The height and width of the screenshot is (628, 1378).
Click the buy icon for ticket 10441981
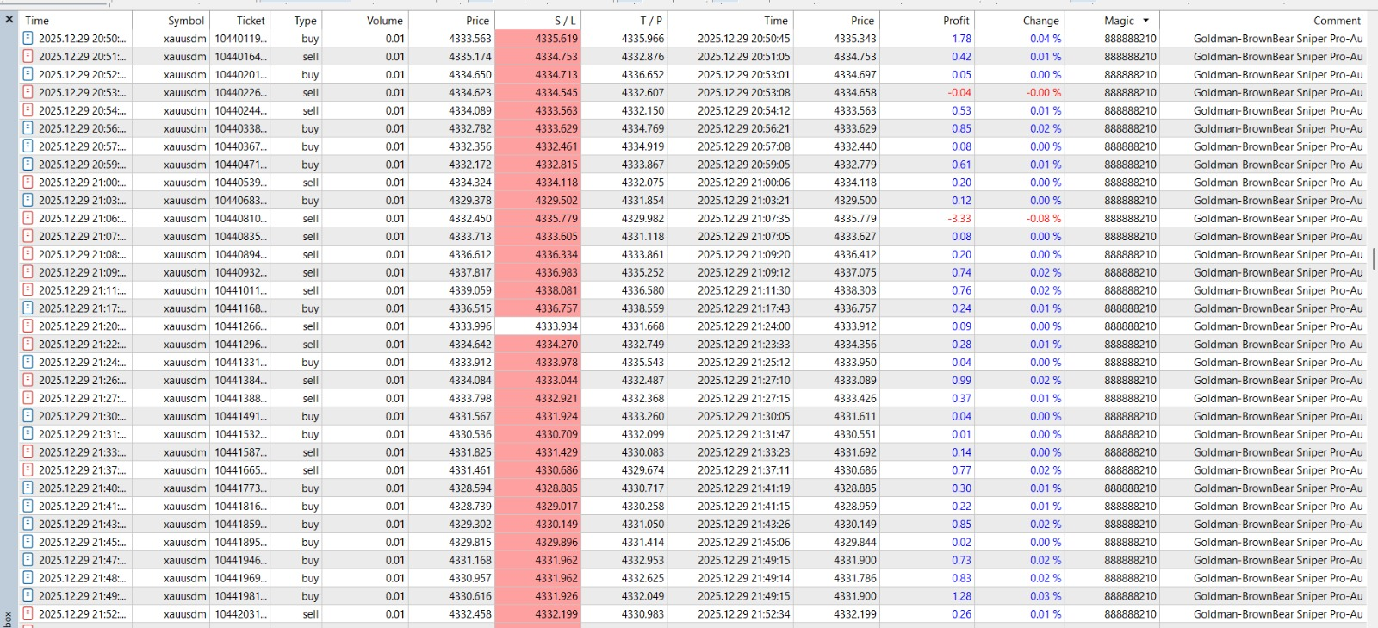(x=28, y=596)
